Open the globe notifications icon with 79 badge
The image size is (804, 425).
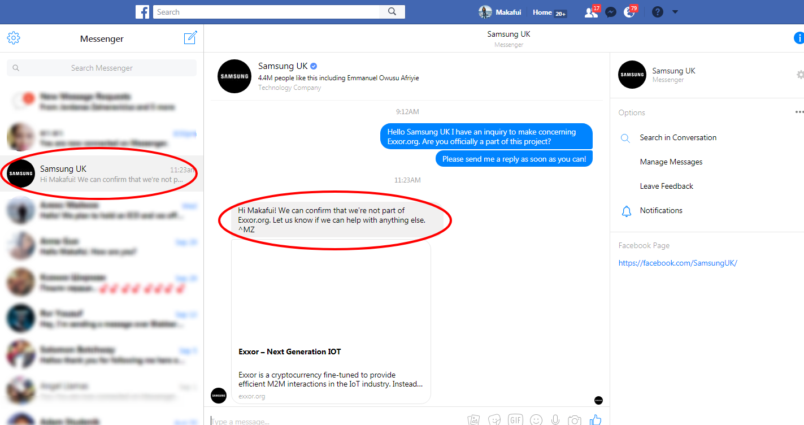629,12
